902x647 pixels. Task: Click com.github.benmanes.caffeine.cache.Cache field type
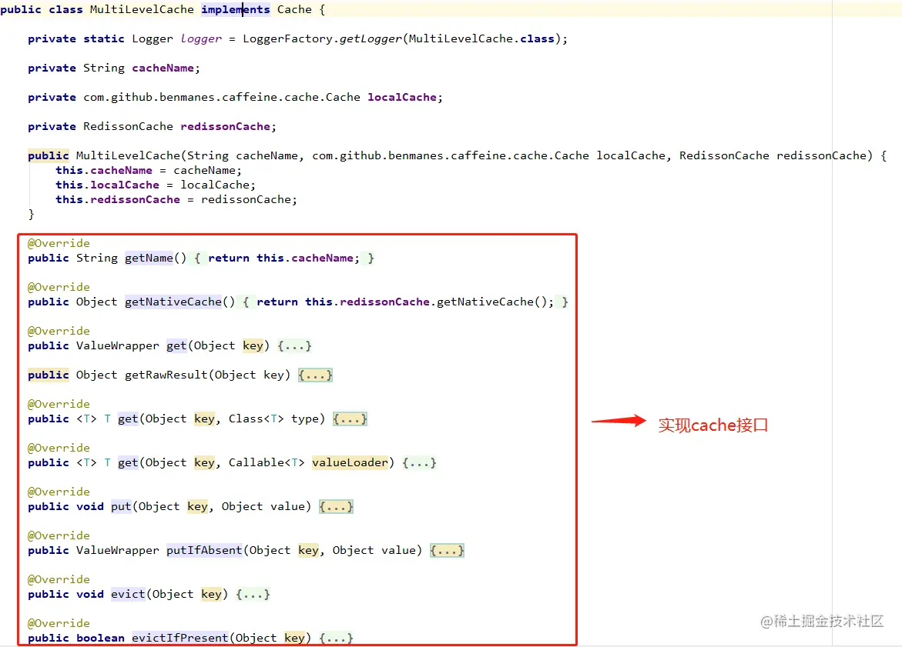pyautogui.click(x=222, y=98)
